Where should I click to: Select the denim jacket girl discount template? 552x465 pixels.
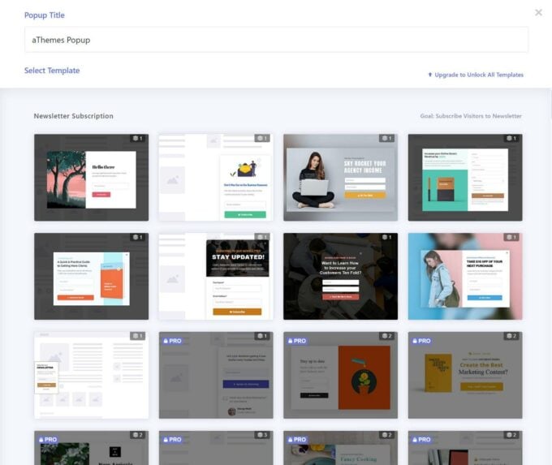(465, 277)
